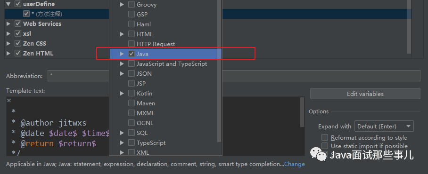Click into the Abbreviation input field

click(234, 76)
